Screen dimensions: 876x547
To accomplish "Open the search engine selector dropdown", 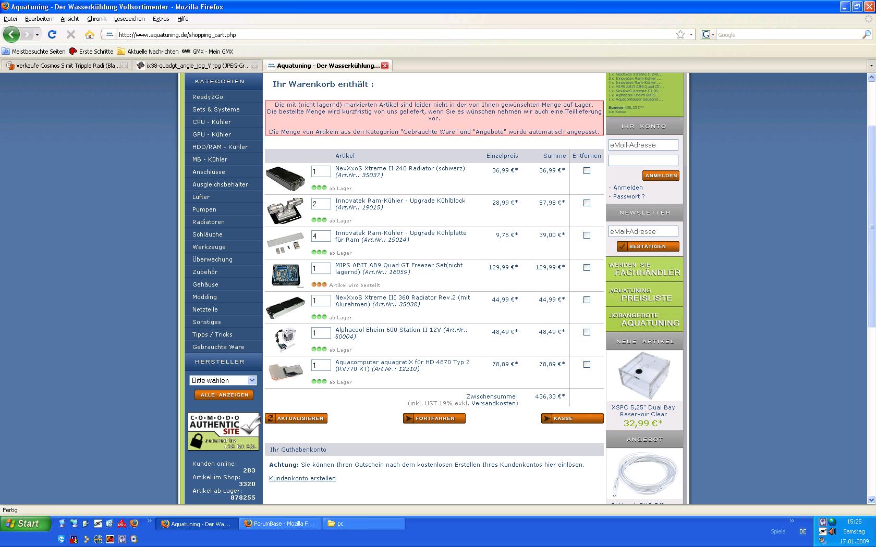I will pyautogui.click(x=708, y=35).
